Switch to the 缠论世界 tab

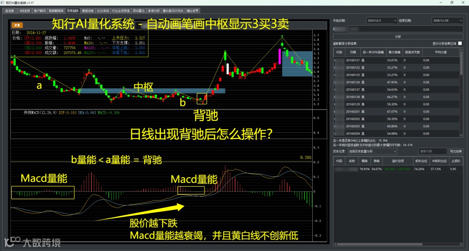(x=192, y=11)
